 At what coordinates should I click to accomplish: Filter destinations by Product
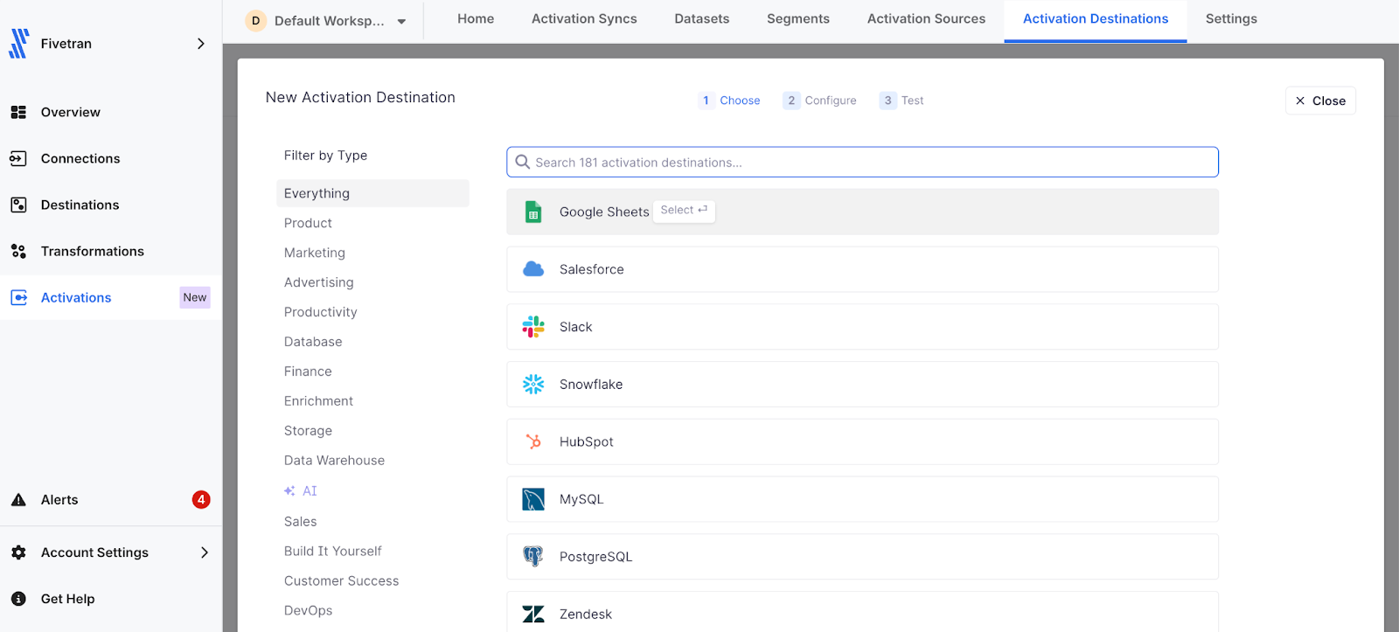(x=308, y=223)
